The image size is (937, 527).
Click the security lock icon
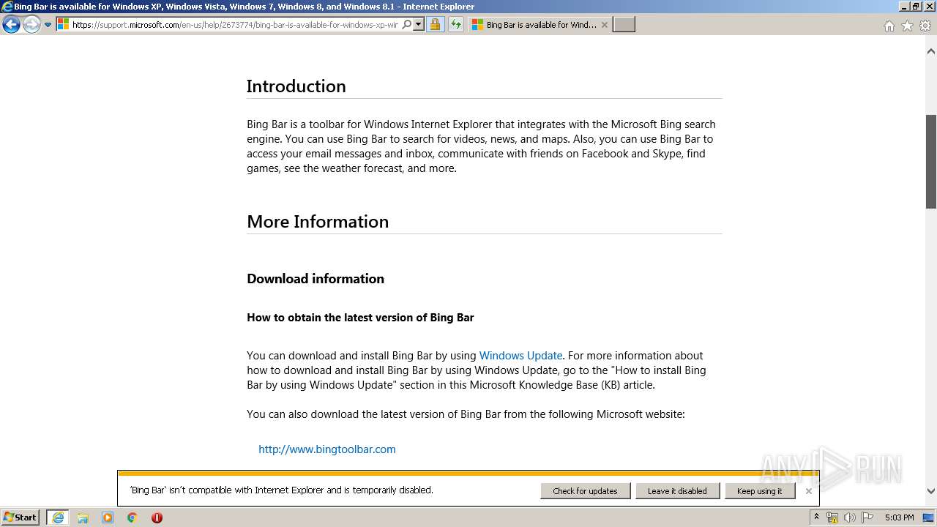[x=435, y=24]
